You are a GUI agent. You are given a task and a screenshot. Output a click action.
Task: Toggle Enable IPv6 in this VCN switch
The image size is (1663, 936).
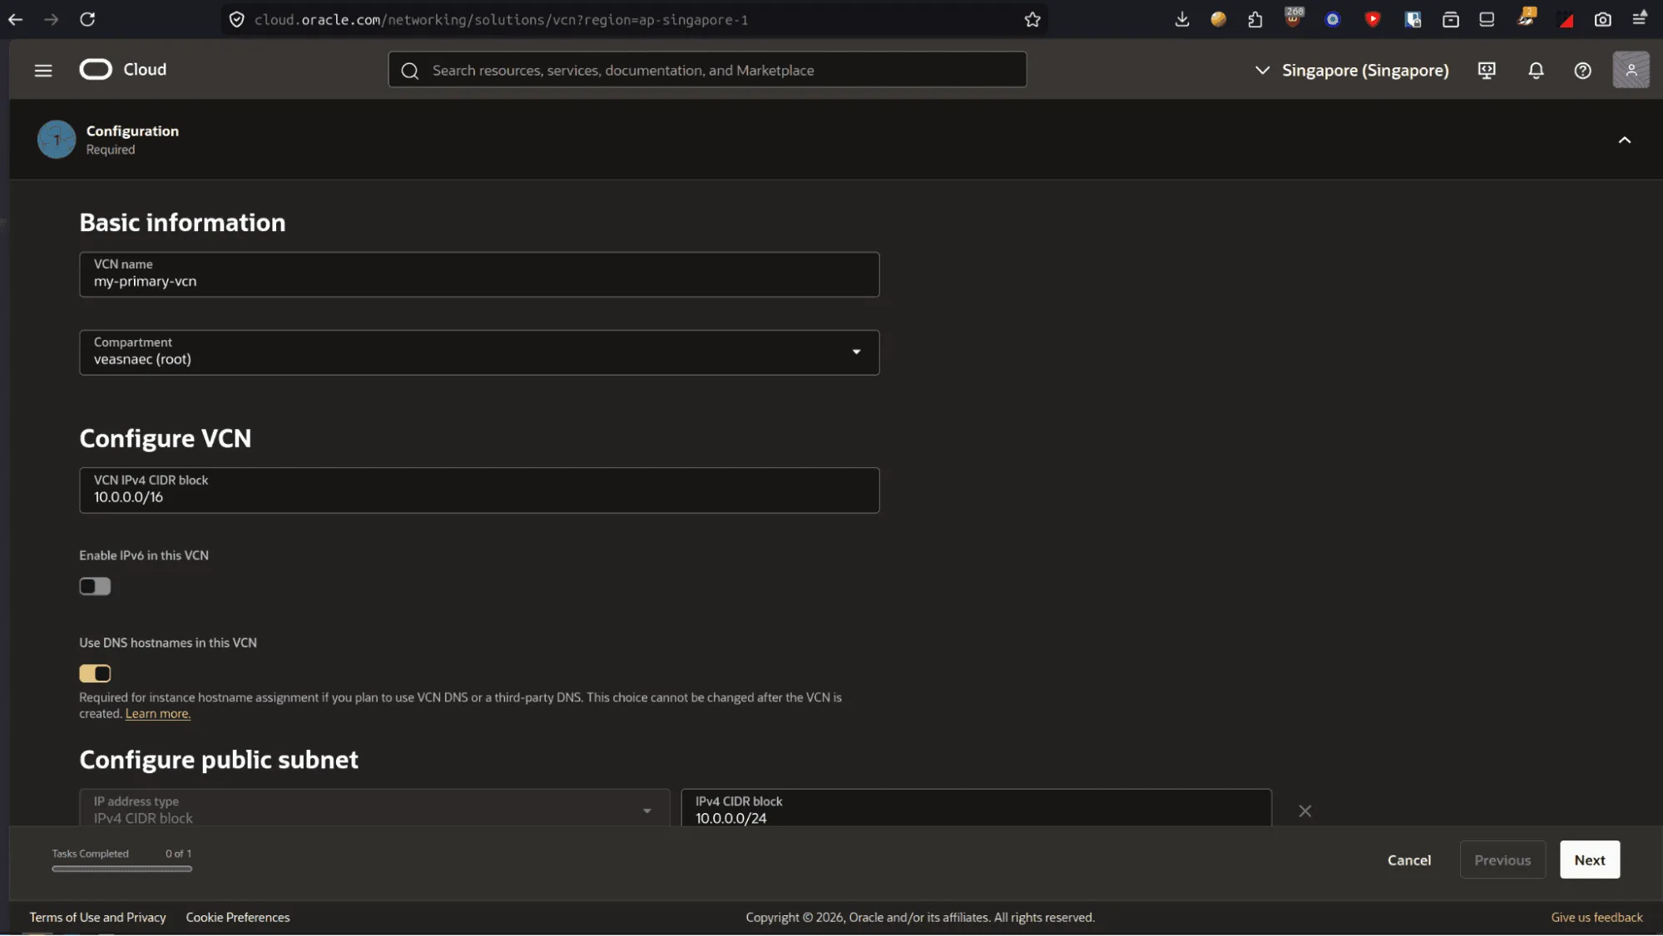click(95, 587)
